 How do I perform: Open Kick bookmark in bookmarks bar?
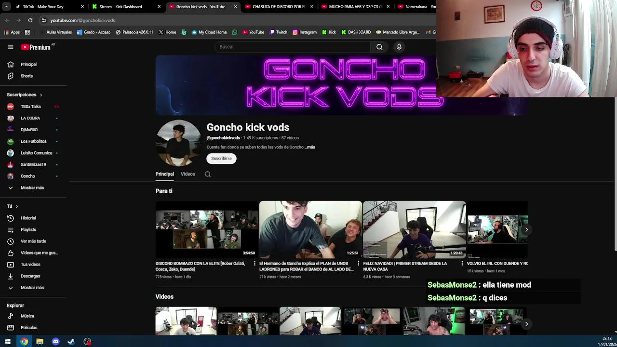tap(329, 32)
